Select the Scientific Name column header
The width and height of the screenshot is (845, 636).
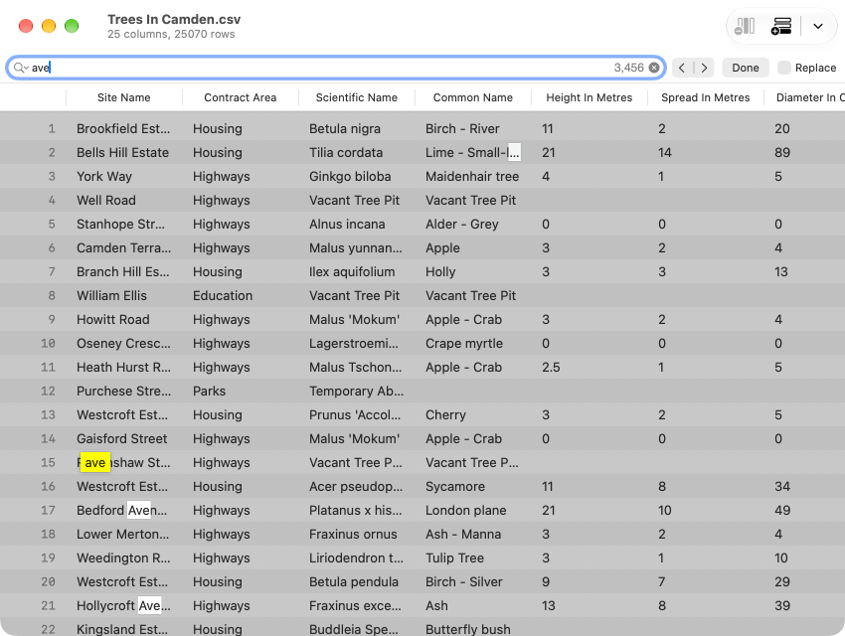[357, 97]
